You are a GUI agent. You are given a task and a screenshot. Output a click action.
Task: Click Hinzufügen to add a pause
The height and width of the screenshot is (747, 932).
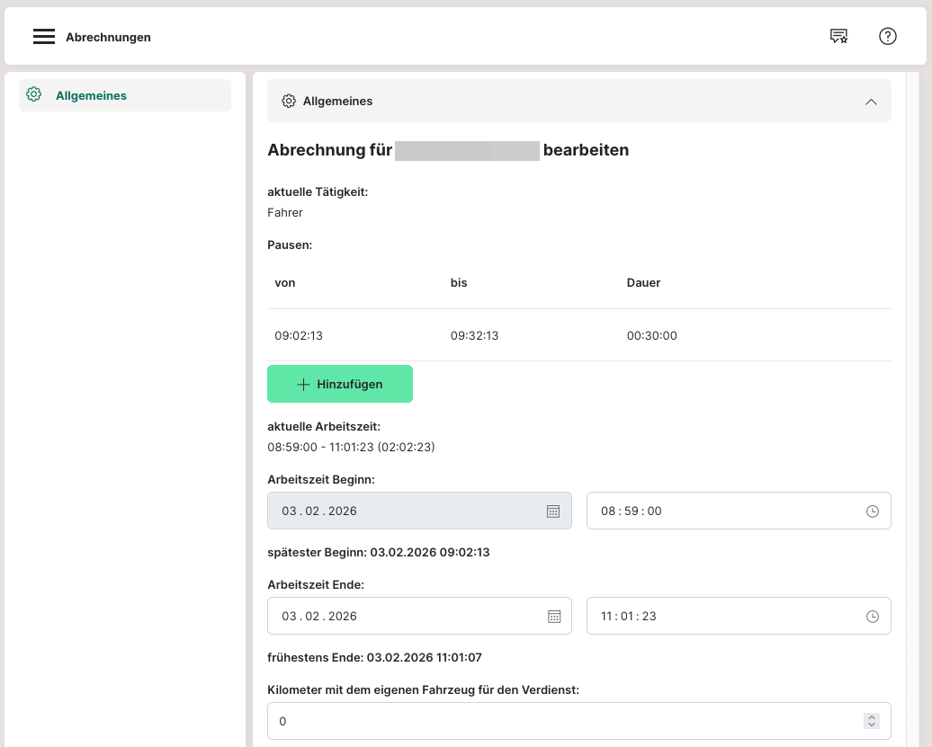(x=340, y=384)
